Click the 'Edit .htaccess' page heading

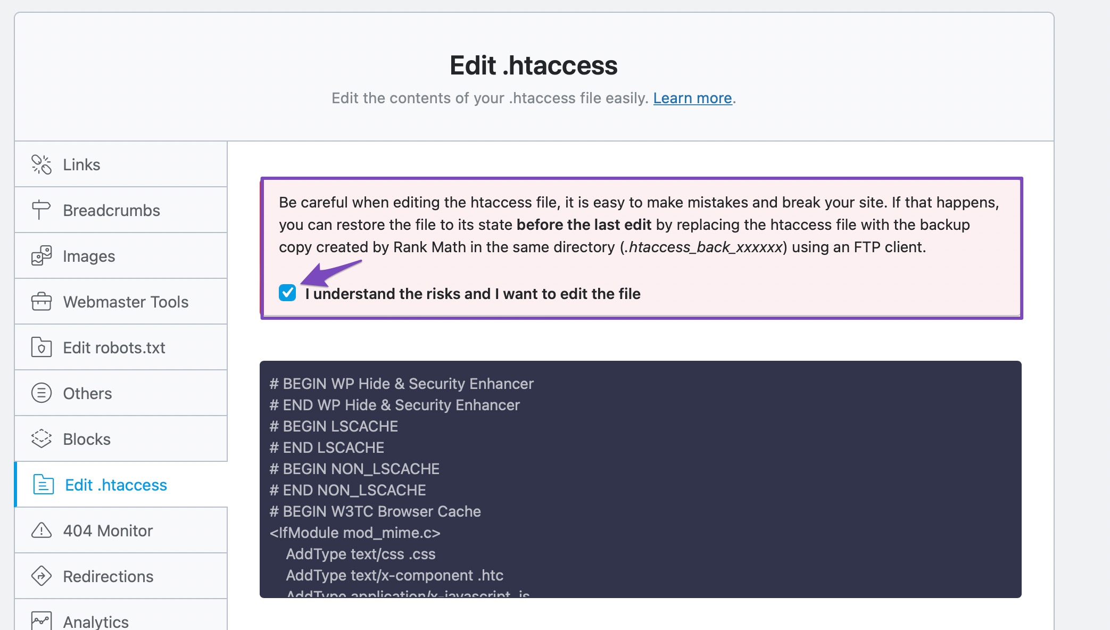pyautogui.click(x=534, y=65)
